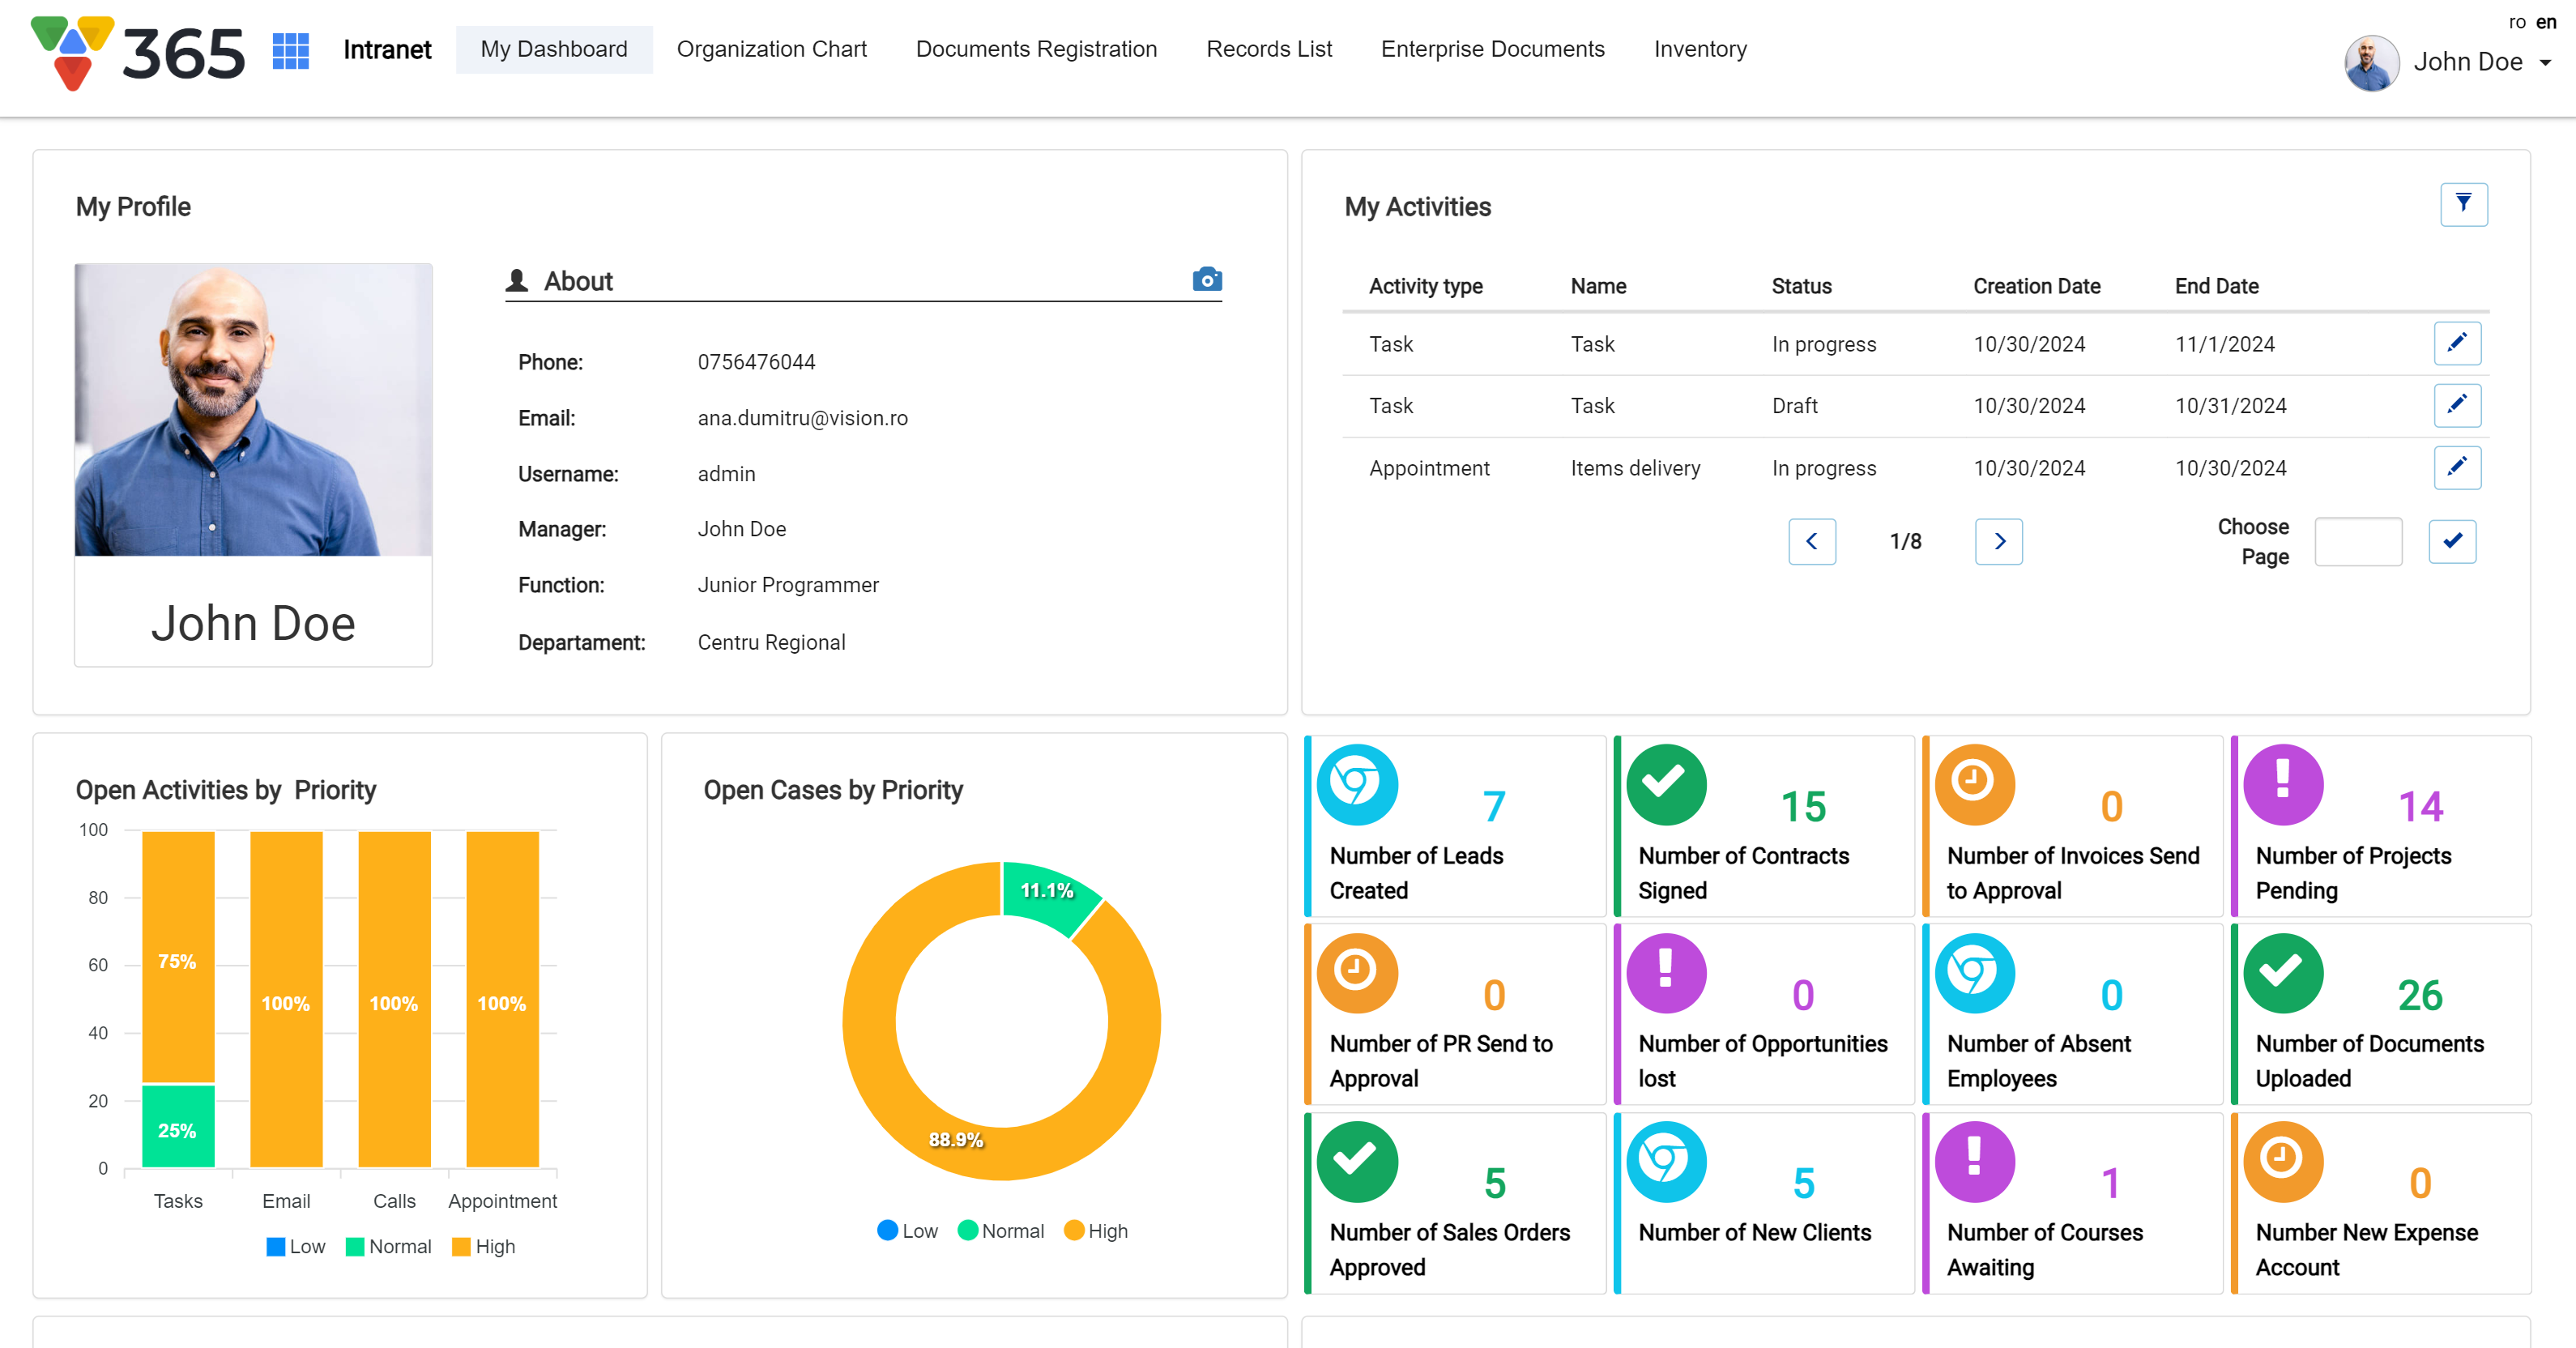The image size is (2576, 1348).
Task: Click the Intranet title link
Action: tap(387, 50)
